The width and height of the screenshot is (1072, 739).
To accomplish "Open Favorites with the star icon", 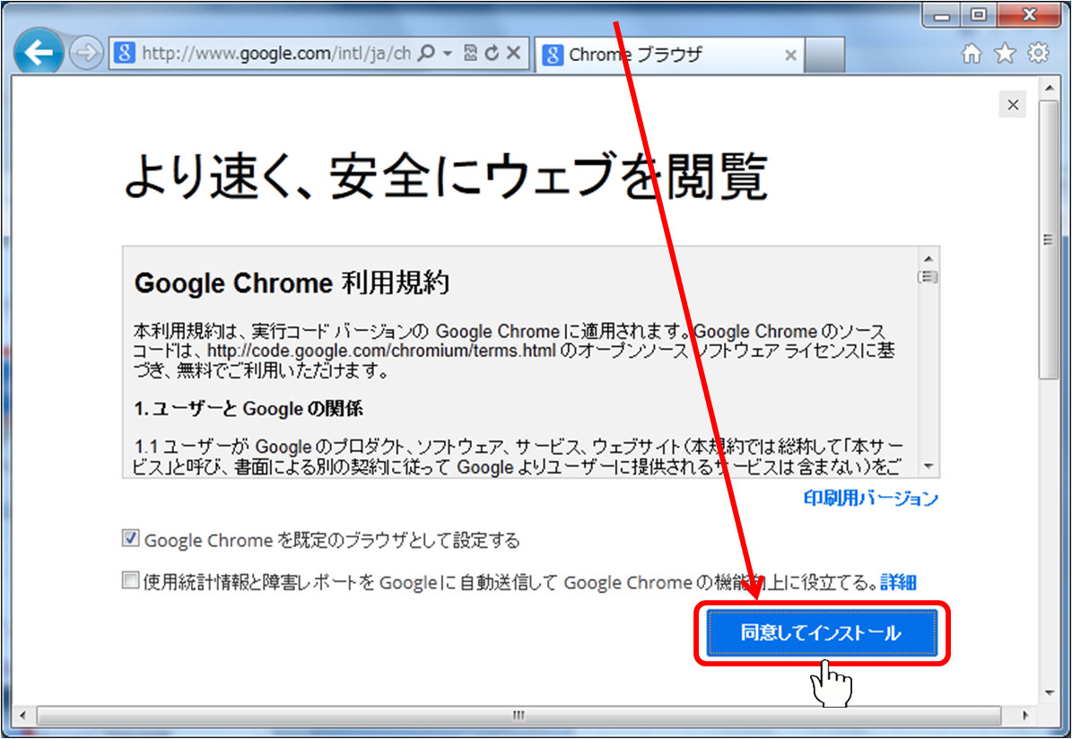I will 1005,55.
